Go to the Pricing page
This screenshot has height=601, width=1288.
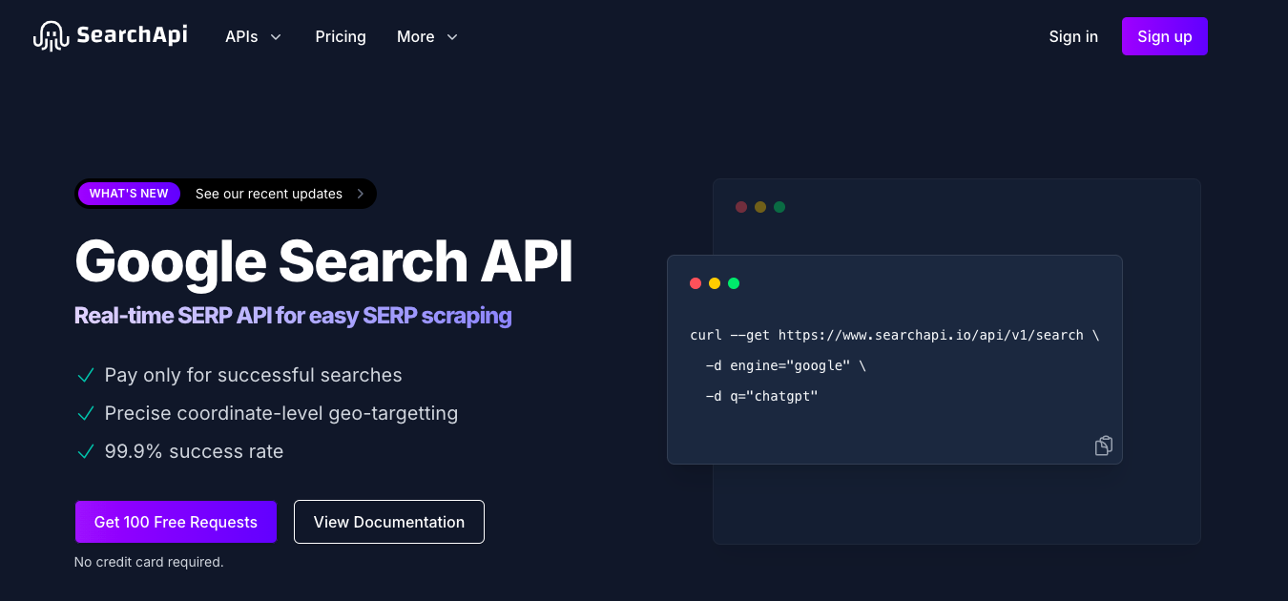coord(341,36)
